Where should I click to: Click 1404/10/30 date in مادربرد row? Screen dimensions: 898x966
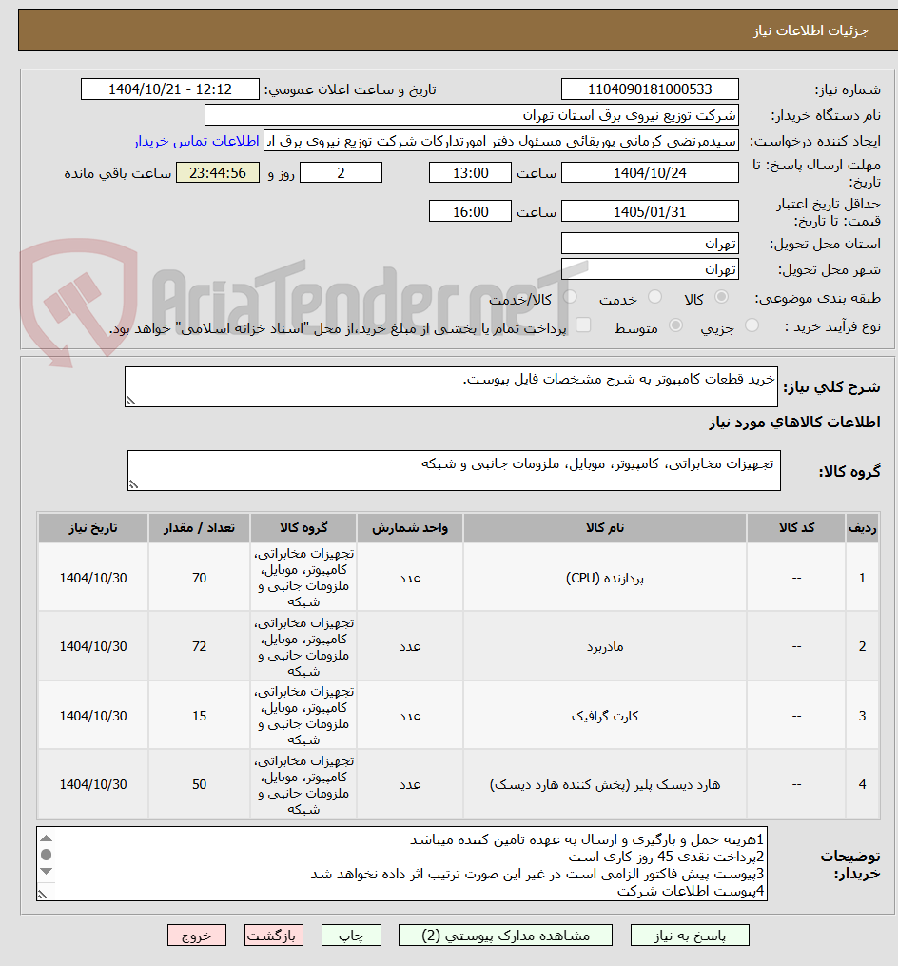coord(93,647)
